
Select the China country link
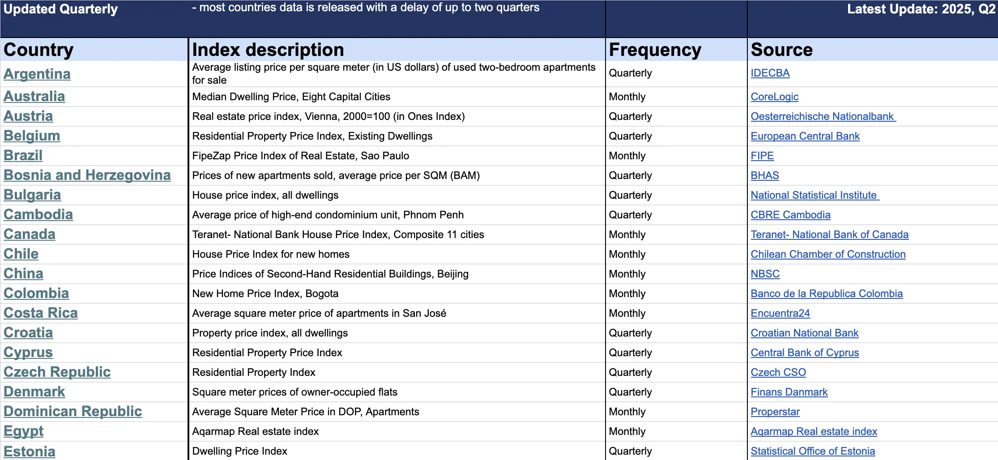(23, 274)
